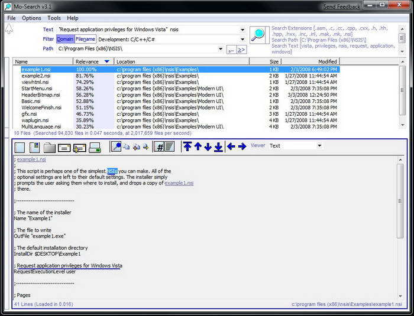
Task: Click the small page-with-arrow icon
Action: click(x=145, y=146)
